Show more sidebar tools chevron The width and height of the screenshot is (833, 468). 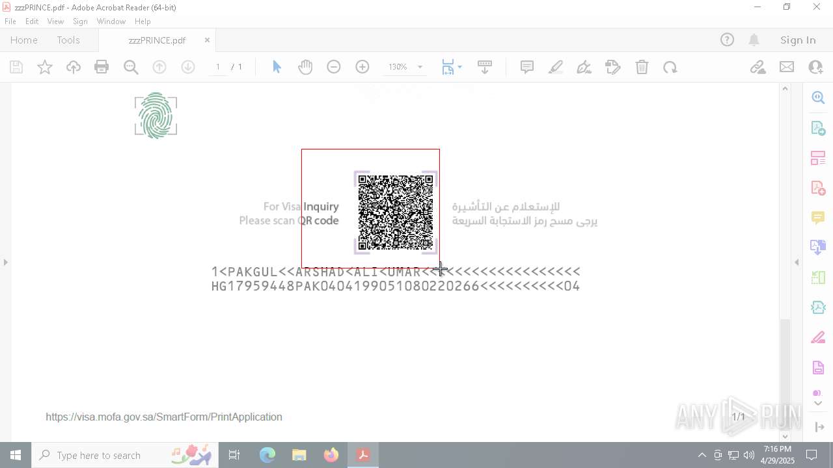[x=818, y=403]
